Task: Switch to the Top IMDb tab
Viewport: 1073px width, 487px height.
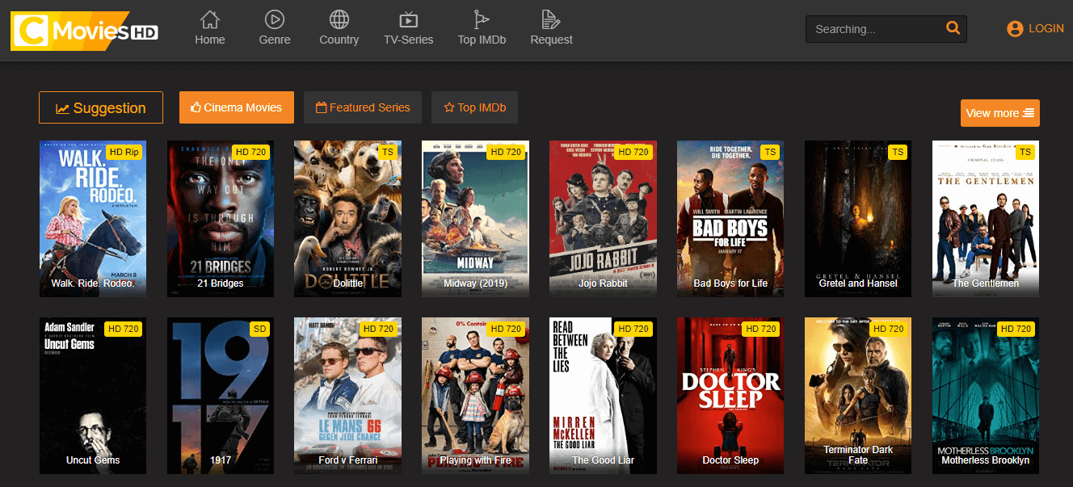Action: coord(474,107)
